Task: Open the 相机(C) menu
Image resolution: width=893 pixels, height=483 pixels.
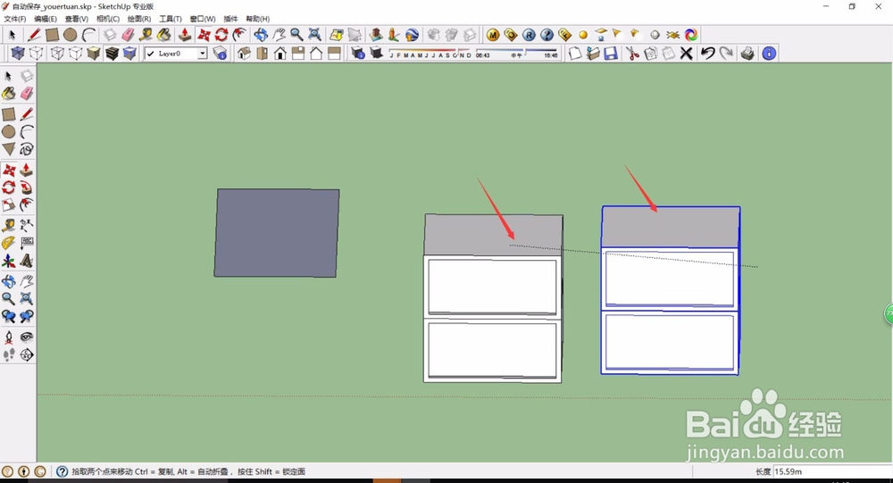Action: 108,19
